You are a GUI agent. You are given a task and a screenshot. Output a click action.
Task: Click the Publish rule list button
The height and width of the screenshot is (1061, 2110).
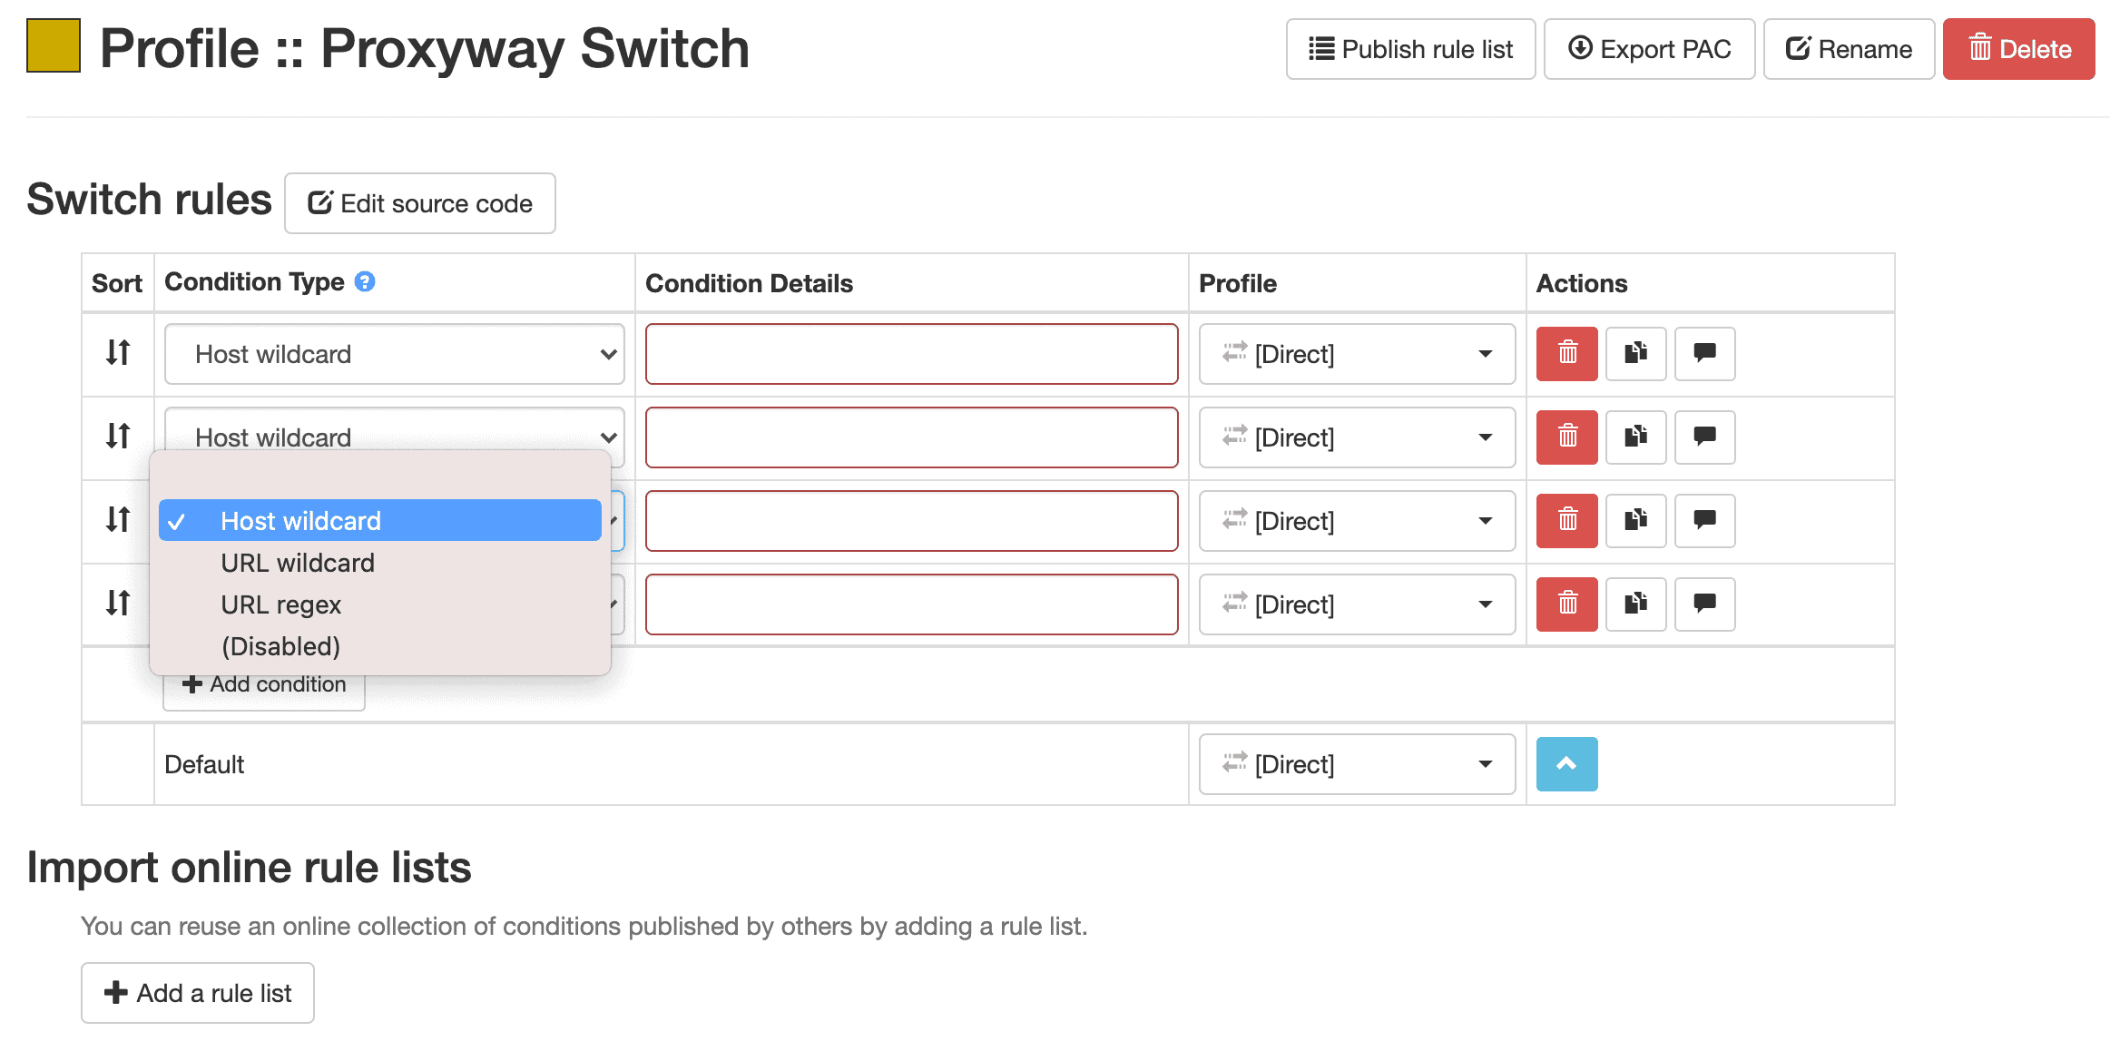1410,49
